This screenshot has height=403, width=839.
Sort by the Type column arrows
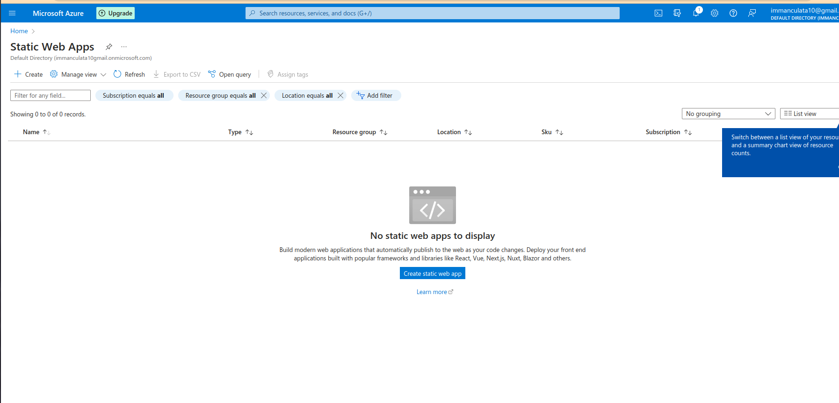coord(249,132)
